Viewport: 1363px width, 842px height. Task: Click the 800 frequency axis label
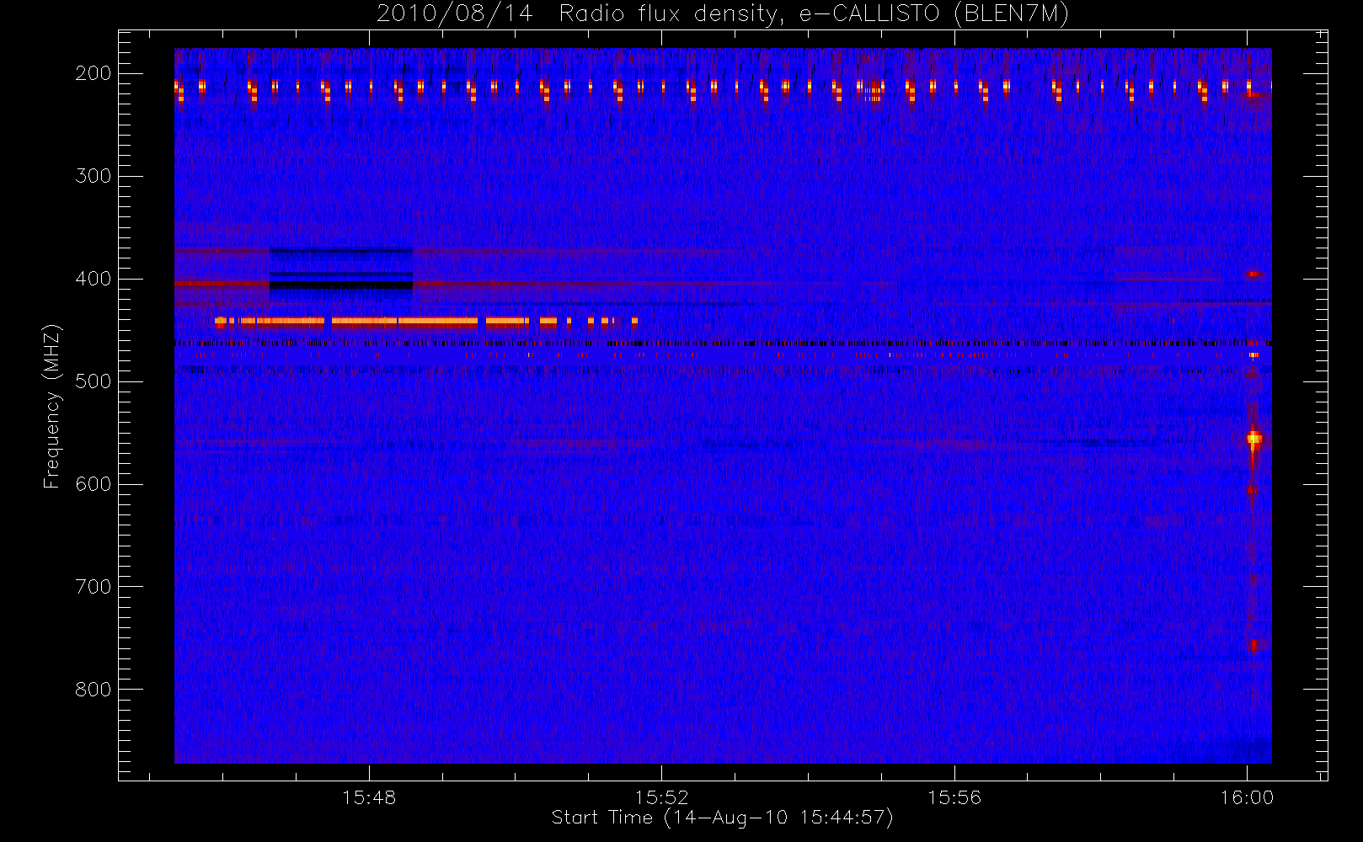tap(94, 690)
